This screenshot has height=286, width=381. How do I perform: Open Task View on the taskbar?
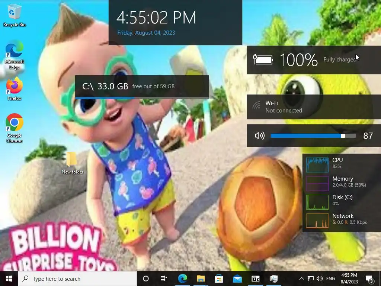click(164, 279)
